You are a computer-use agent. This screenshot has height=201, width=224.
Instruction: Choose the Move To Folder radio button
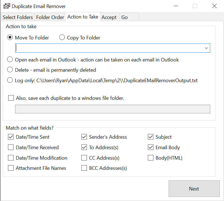click(x=10, y=38)
